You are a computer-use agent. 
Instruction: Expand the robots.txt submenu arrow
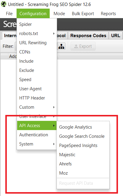[x=54, y=34]
